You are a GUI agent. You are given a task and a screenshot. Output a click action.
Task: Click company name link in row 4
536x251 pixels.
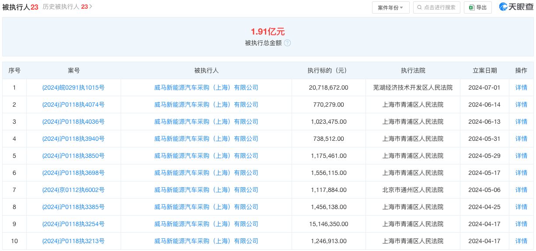click(206, 139)
